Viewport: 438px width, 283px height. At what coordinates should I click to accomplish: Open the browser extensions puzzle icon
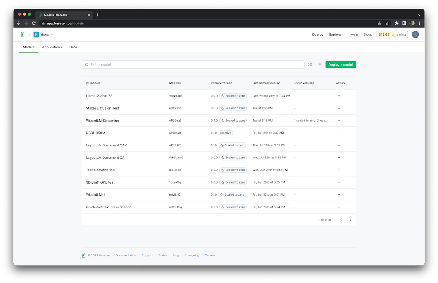click(x=396, y=23)
